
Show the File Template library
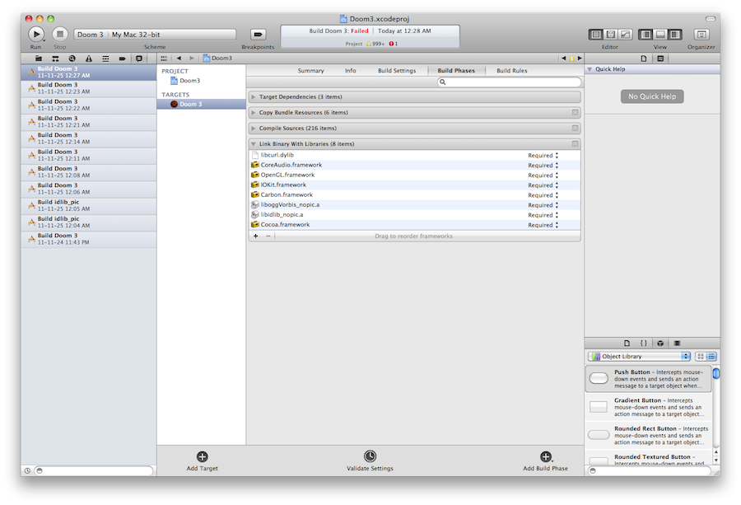point(627,344)
